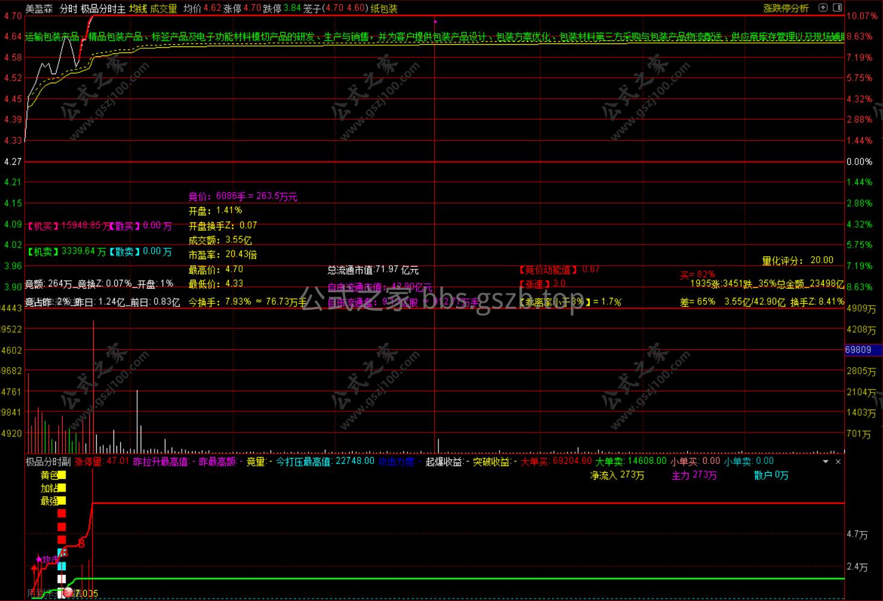883x601 pixels.
Task: Click the 大单买 69204.60 readout
Action: tap(556, 461)
